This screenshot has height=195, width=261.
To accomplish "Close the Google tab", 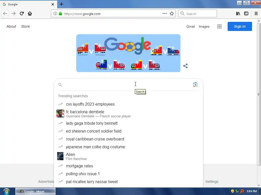I will (53, 4).
